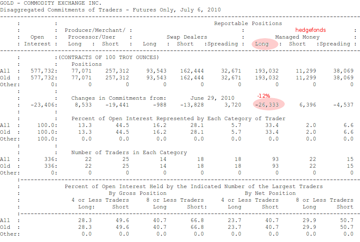The width and height of the screenshot is (360, 242).
Task: Click the 8,533 producer long change
Action: pos(83,105)
